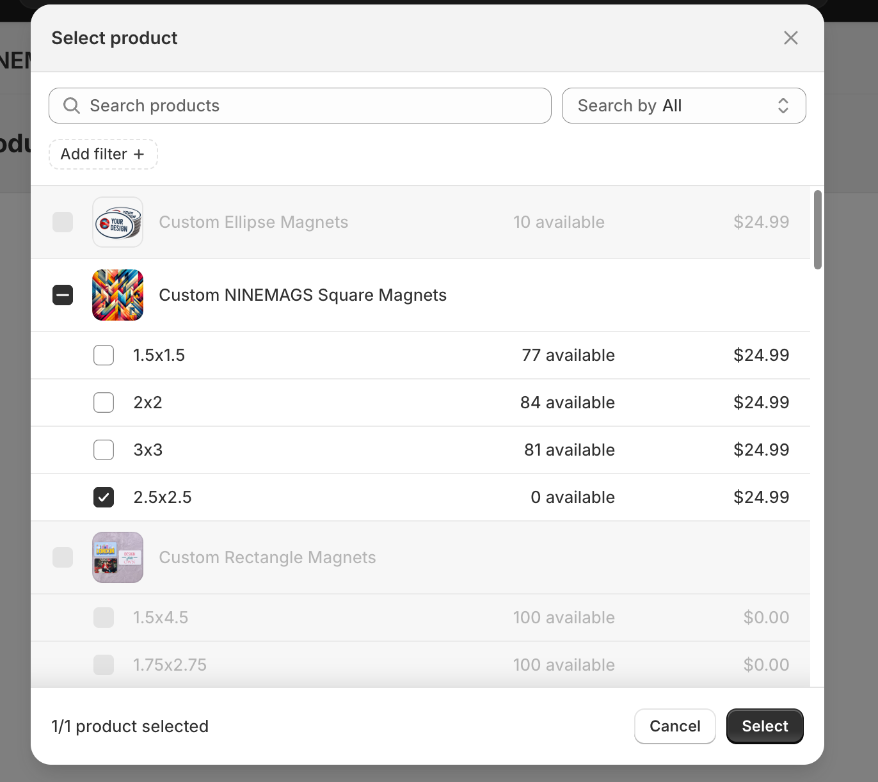The height and width of the screenshot is (782, 878).
Task: Uncheck the 2.5x2.5 variant checkbox
Action: (104, 497)
